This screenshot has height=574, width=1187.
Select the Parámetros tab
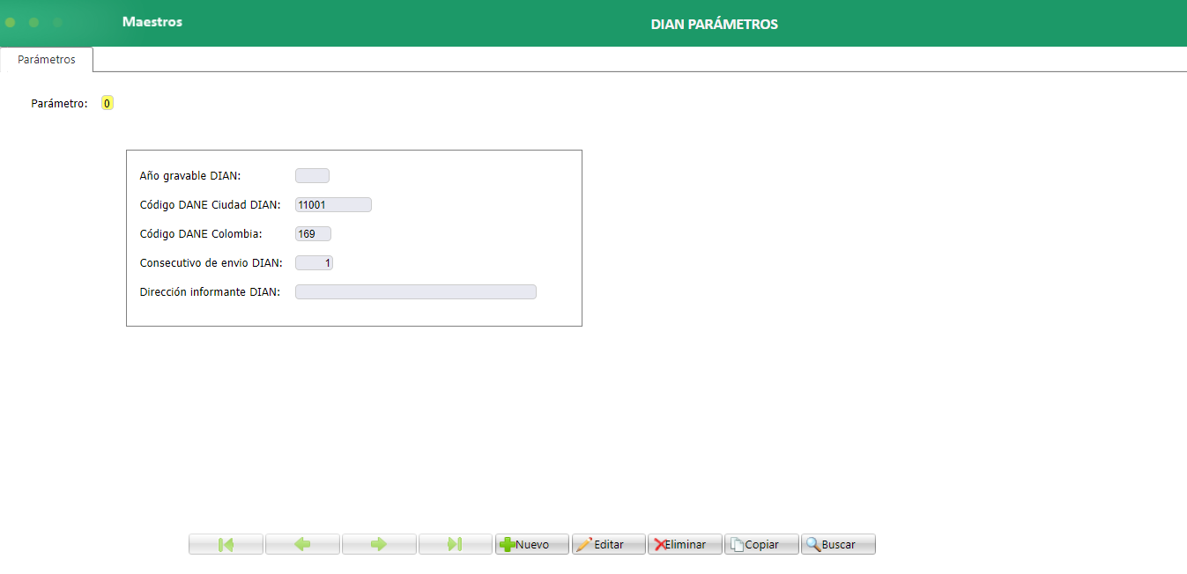[x=47, y=60]
